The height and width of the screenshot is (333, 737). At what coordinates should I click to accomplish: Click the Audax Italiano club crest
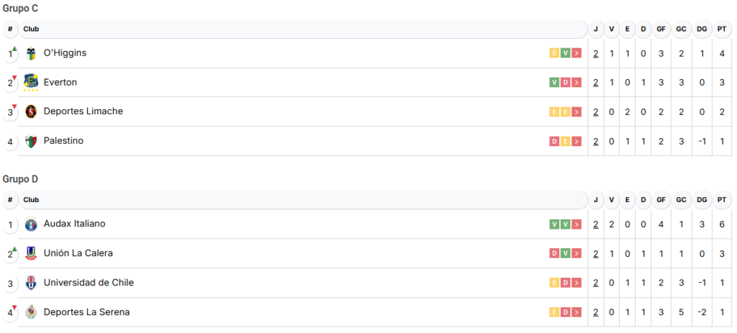(31, 224)
